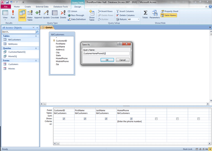Uncheck Show box for LastName column
This screenshot has height=151, width=212.
point(106,119)
